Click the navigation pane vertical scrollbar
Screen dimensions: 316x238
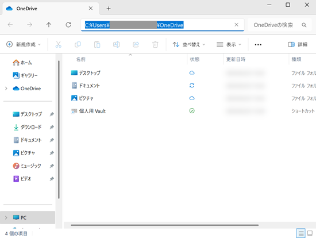tap(59, 129)
